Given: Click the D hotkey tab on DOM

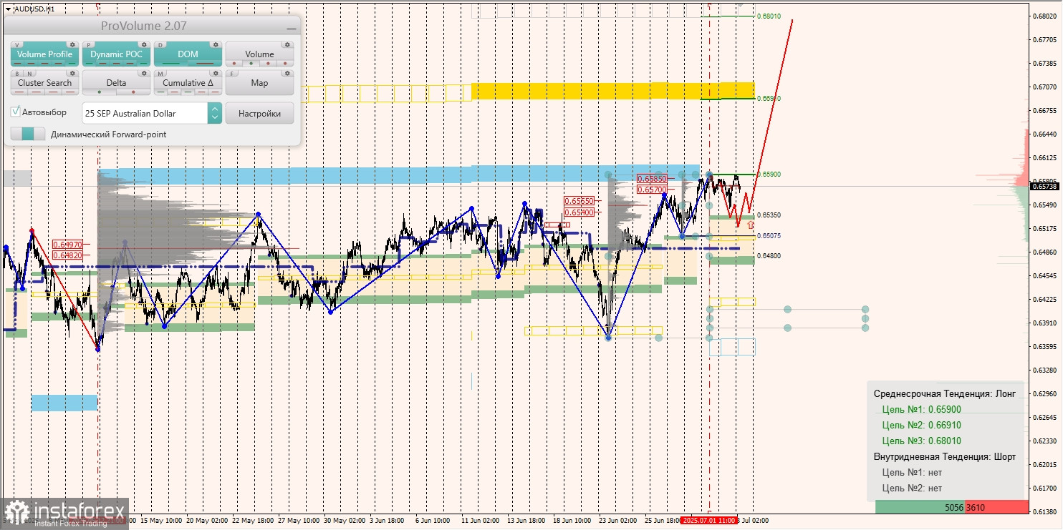Looking at the screenshot, I should pos(160,45).
